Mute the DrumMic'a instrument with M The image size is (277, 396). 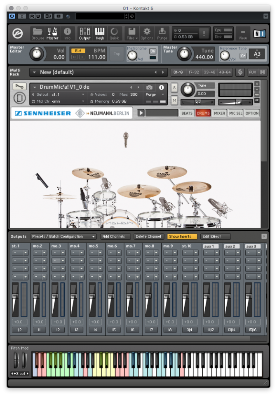pyautogui.click(x=174, y=100)
